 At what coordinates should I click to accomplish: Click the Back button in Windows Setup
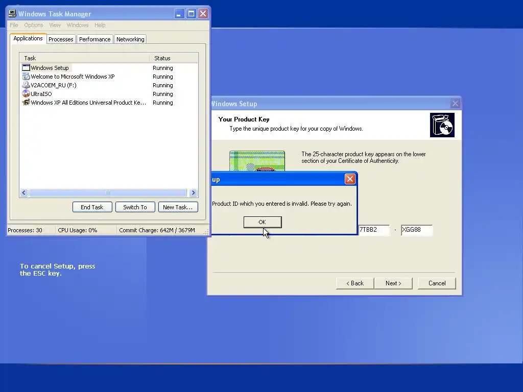(x=355, y=283)
